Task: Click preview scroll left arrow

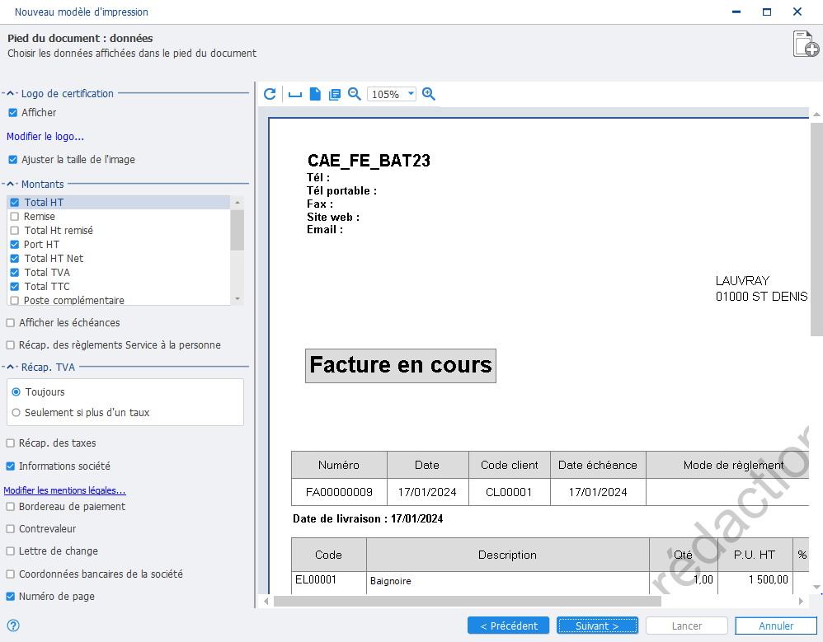Action: [266, 601]
